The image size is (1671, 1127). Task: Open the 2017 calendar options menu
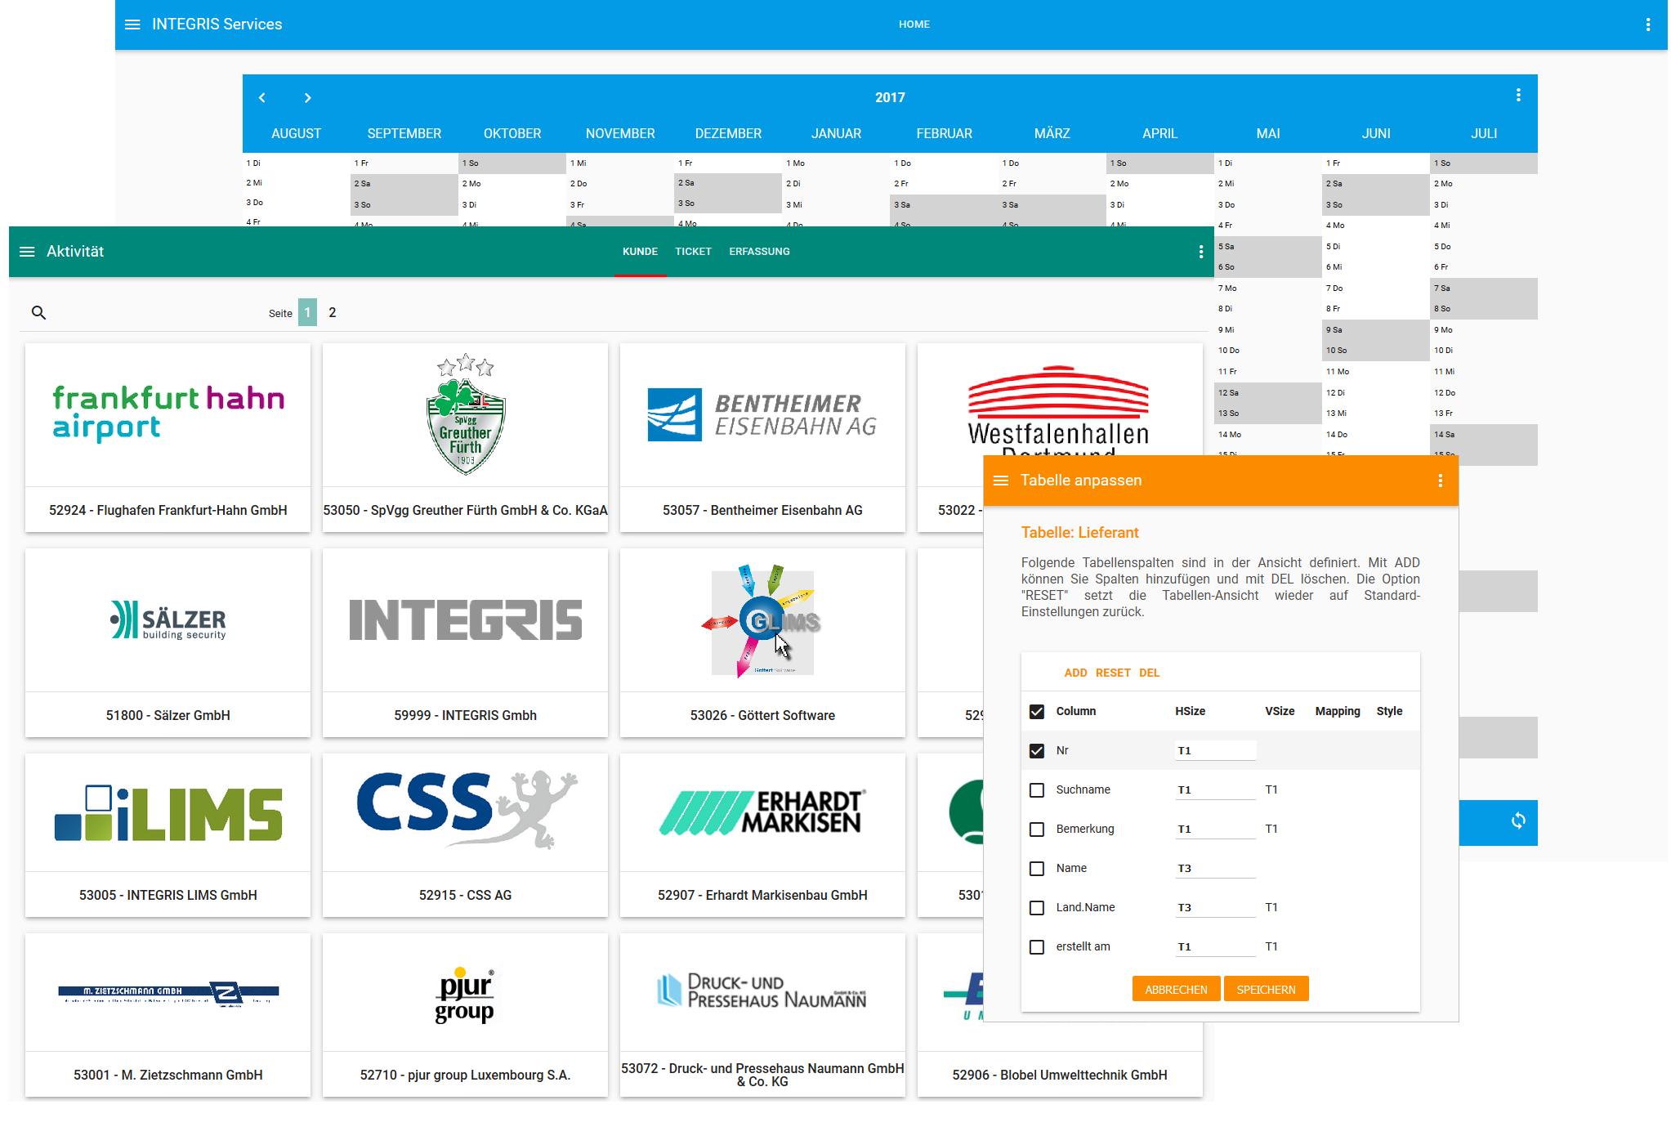coord(1518,96)
